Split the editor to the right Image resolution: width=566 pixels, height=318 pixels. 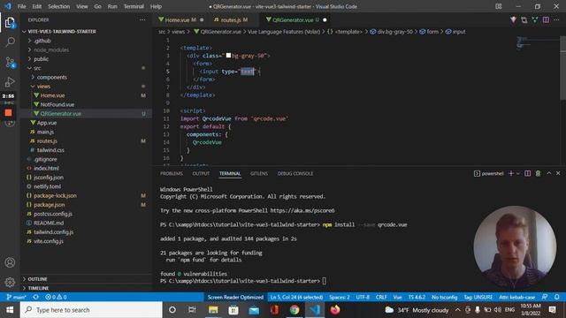[546, 19]
